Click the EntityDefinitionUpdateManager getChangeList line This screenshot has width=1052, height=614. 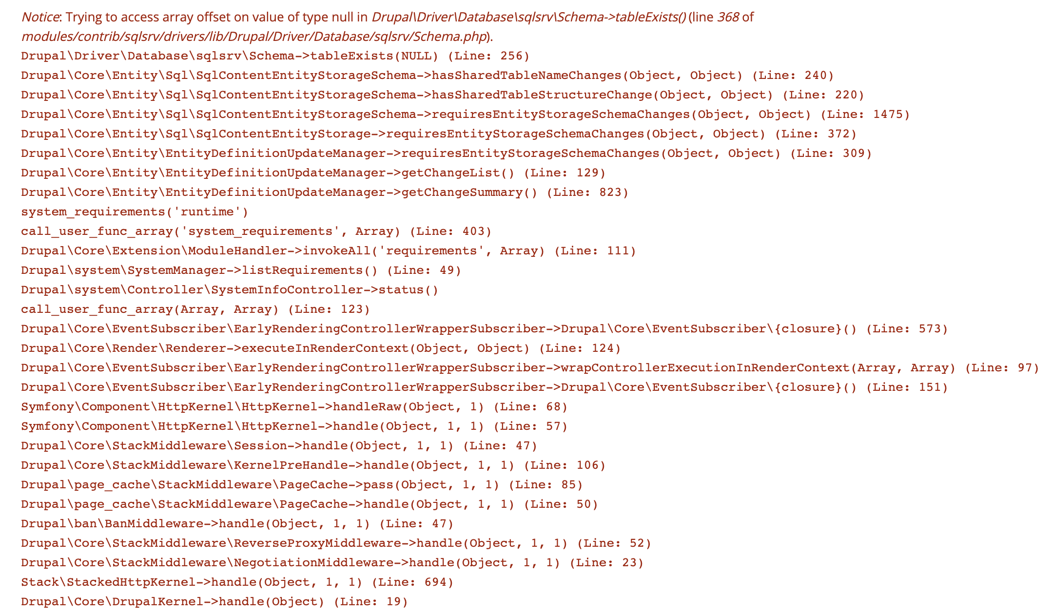tap(313, 173)
